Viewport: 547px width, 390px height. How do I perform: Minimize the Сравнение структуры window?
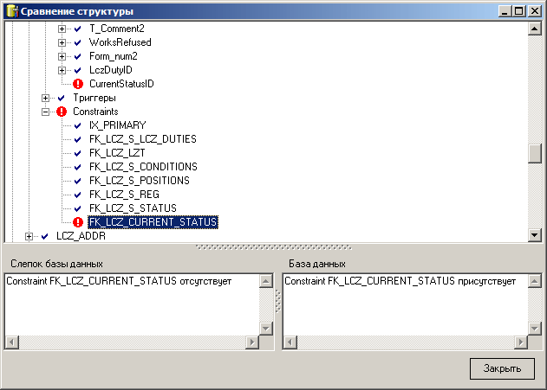pos(505,11)
